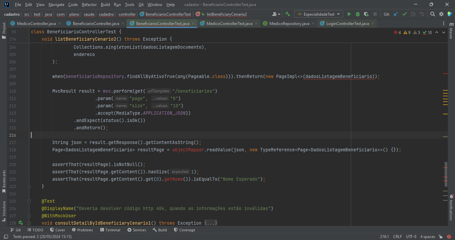Screen dimensions: 455x240
Task: Open the Structure tool window
Action: point(4,211)
